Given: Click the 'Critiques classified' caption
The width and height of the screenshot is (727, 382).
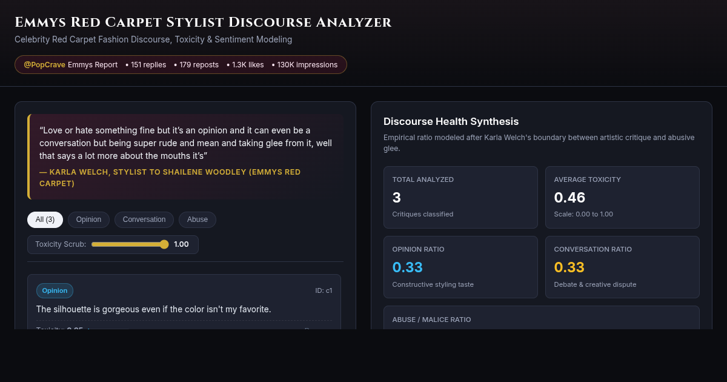Looking at the screenshot, I should (x=423, y=214).
